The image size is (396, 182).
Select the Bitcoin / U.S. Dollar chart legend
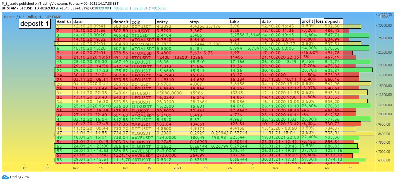(33, 17)
